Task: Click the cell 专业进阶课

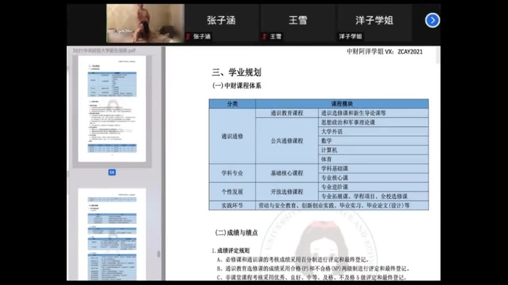Action: click(x=373, y=187)
